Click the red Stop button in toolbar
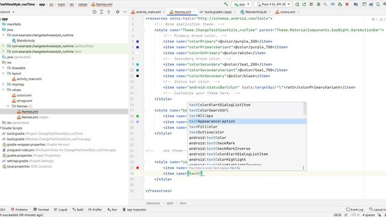 pos(347,4)
